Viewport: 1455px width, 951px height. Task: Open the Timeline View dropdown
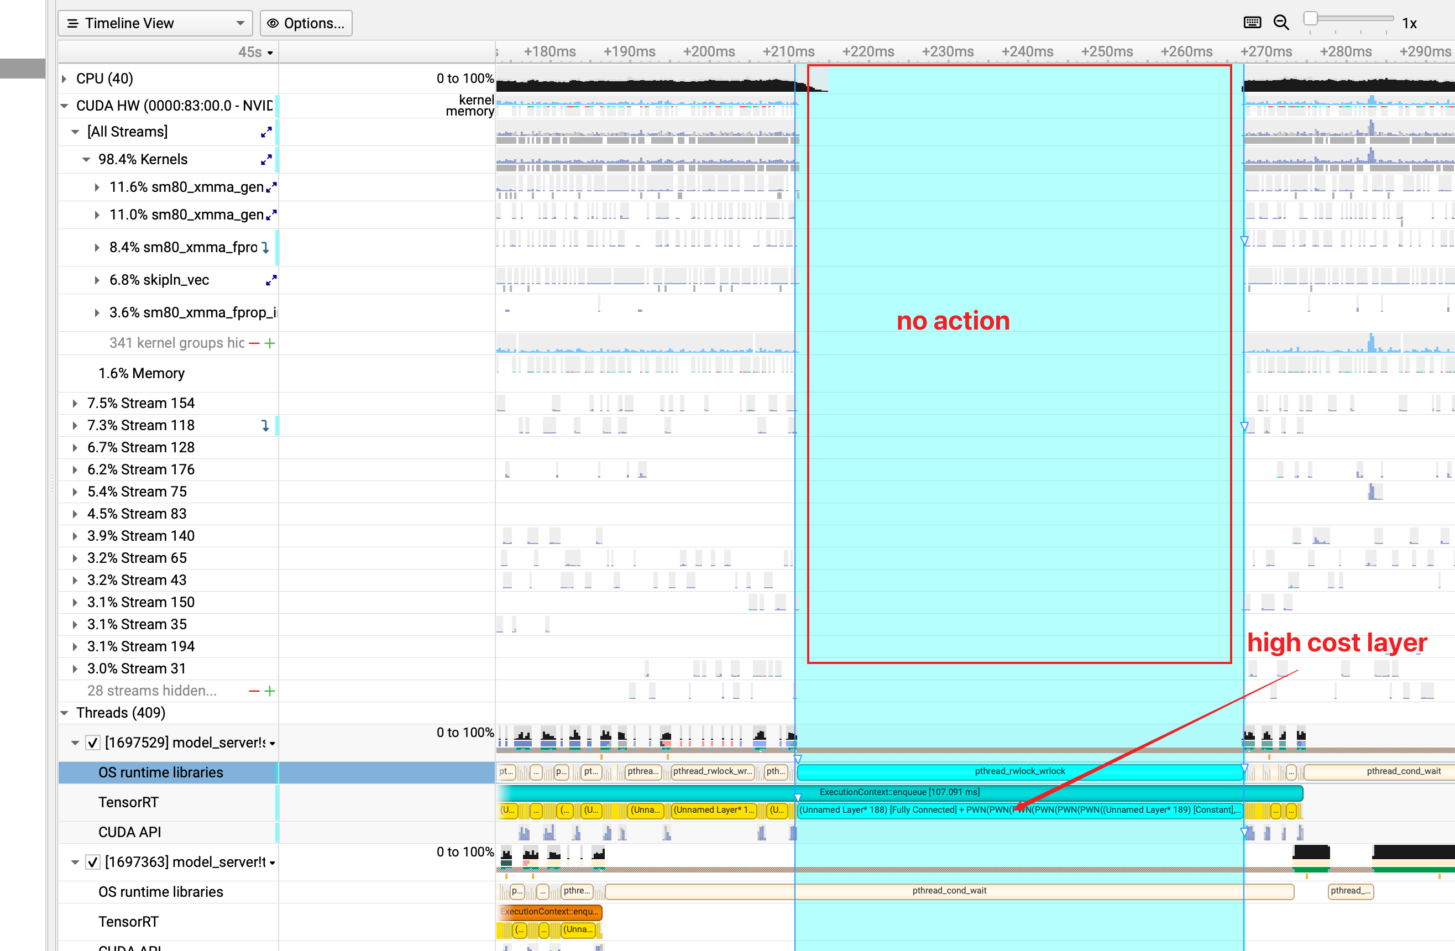tap(155, 23)
